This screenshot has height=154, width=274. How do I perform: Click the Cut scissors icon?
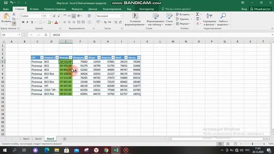[14, 14]
